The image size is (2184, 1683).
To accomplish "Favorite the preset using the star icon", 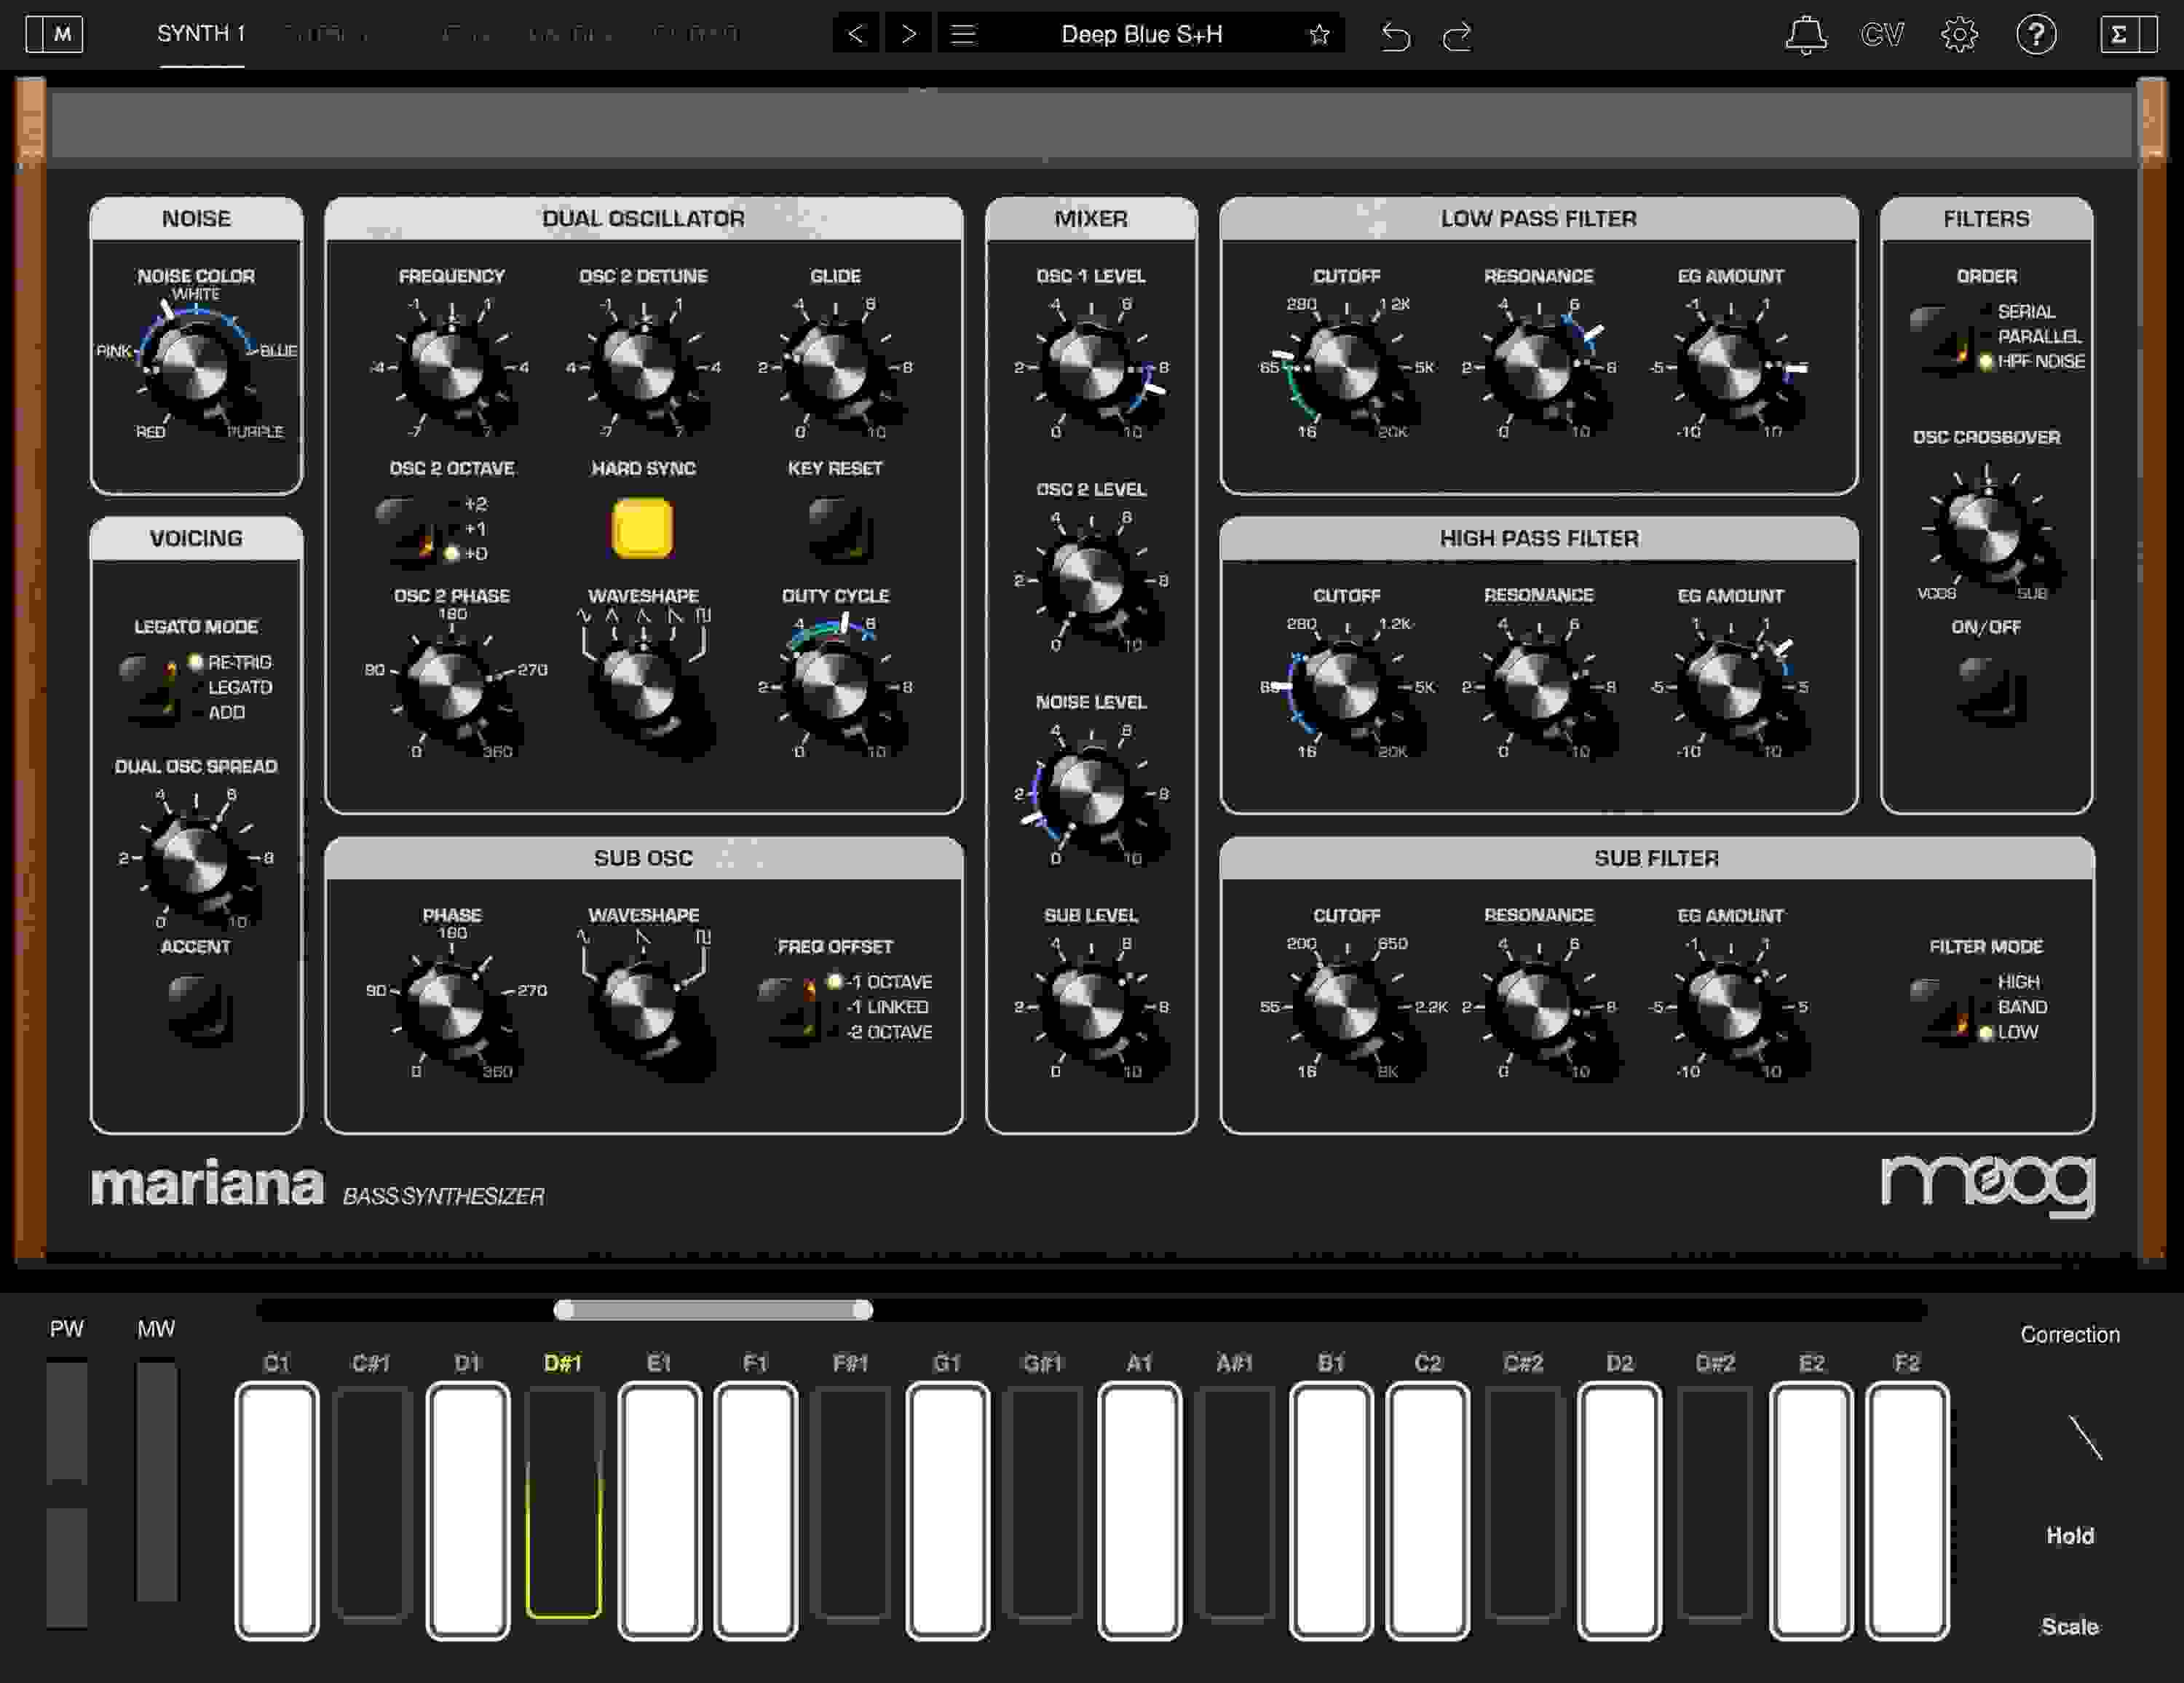I will 1320,34.
